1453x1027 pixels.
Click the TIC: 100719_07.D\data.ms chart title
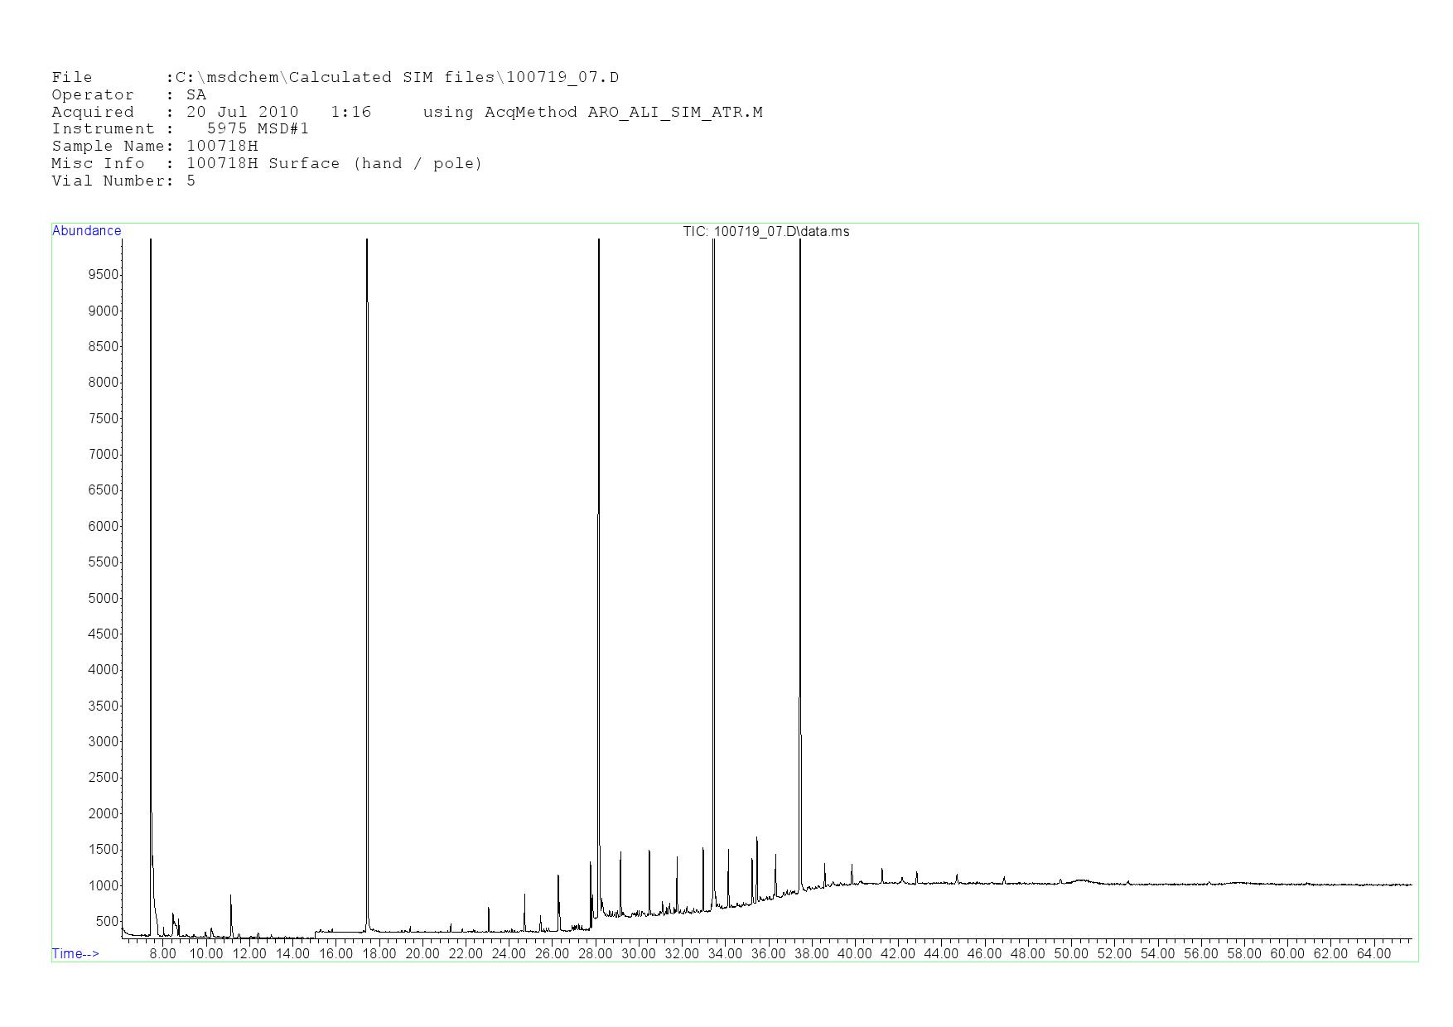(x=765, y=232)
